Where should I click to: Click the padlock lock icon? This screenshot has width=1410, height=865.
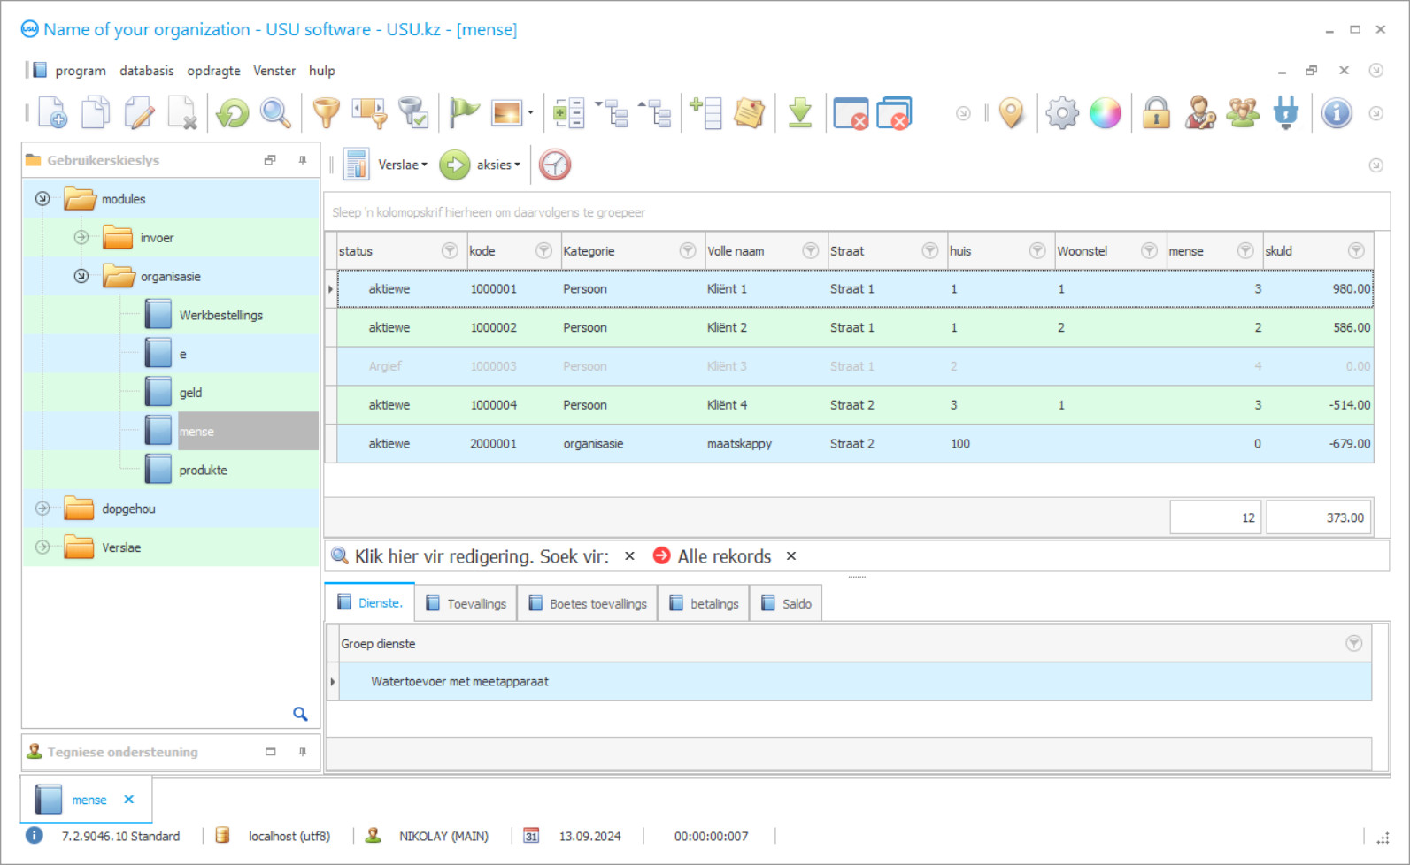pos(1156,113)
